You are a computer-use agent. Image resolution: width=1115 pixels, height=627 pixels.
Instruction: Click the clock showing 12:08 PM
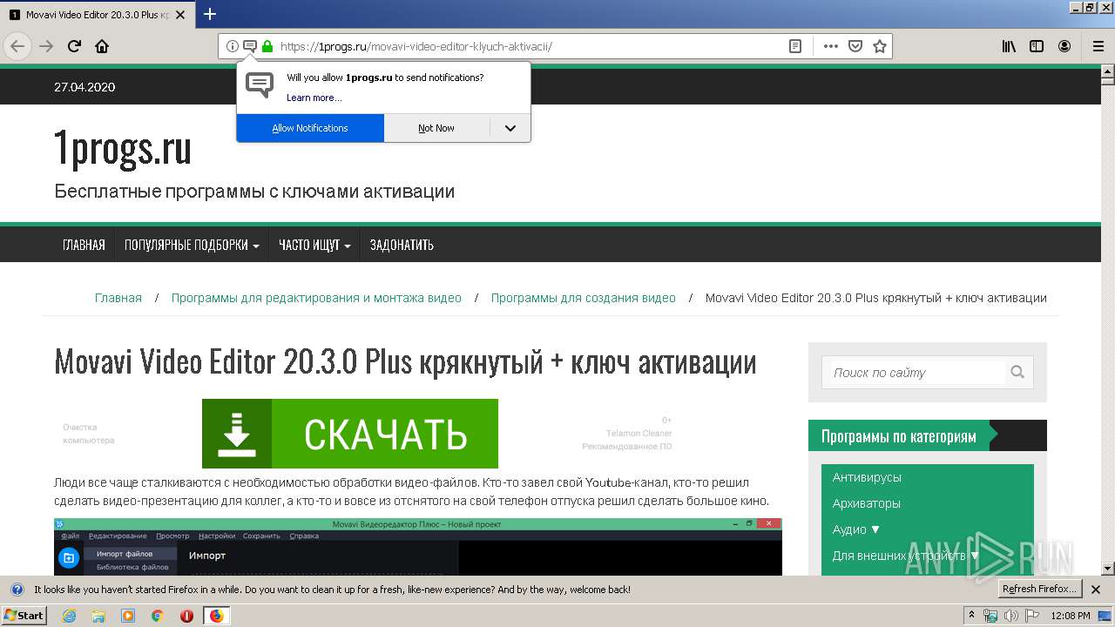click(x=1071, y=616)
